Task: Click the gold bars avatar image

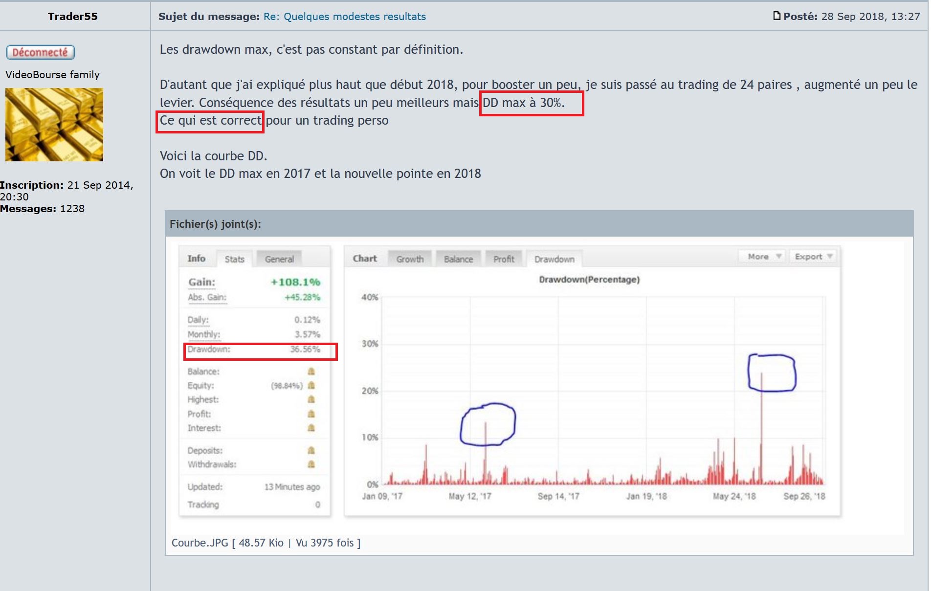Action: point(54,125)
